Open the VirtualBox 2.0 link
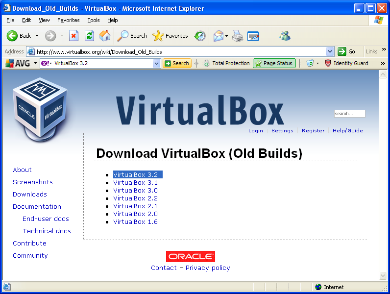 [x=136, y=214]
